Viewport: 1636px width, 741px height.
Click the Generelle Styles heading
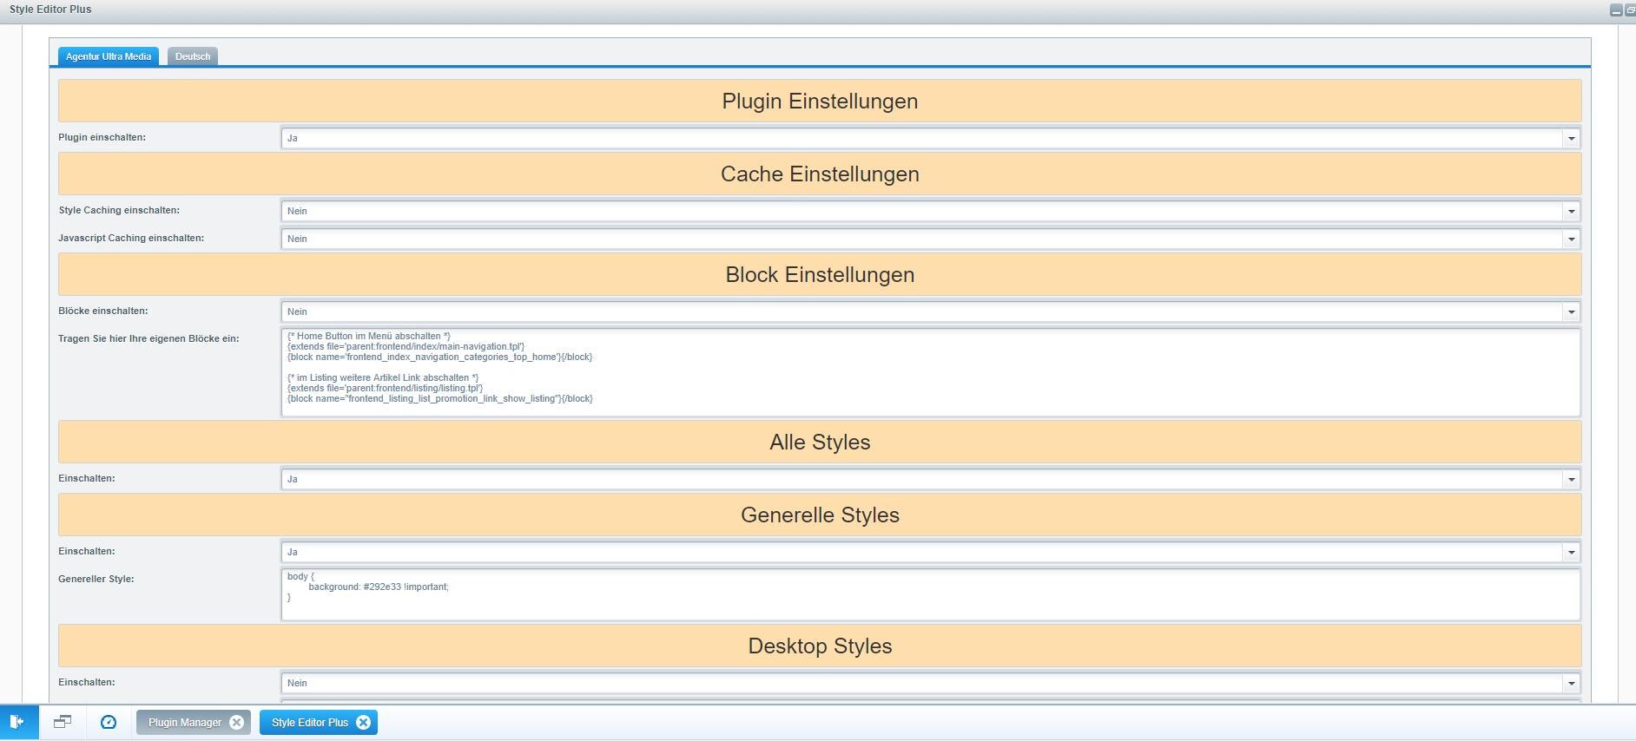coord(820,515)
